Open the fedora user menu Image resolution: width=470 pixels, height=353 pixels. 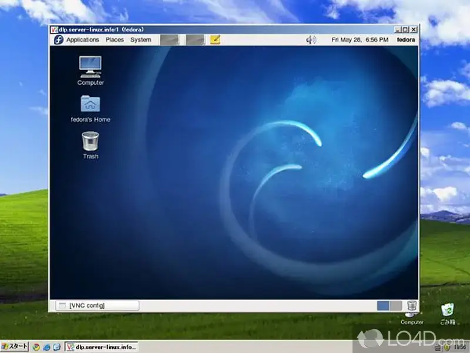coord(406,39)
